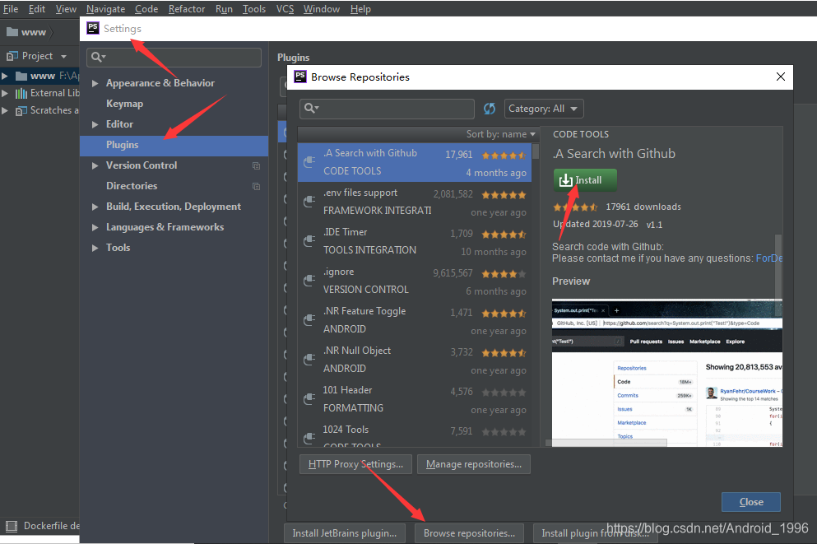Screen dimensions: 817x544
Task: Click the plugin icon for .NR Null Object
Action: (x=309, y=360)
